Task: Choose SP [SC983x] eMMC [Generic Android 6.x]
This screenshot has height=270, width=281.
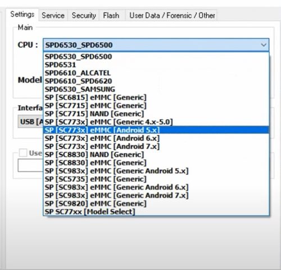Action: pos(156,187)
